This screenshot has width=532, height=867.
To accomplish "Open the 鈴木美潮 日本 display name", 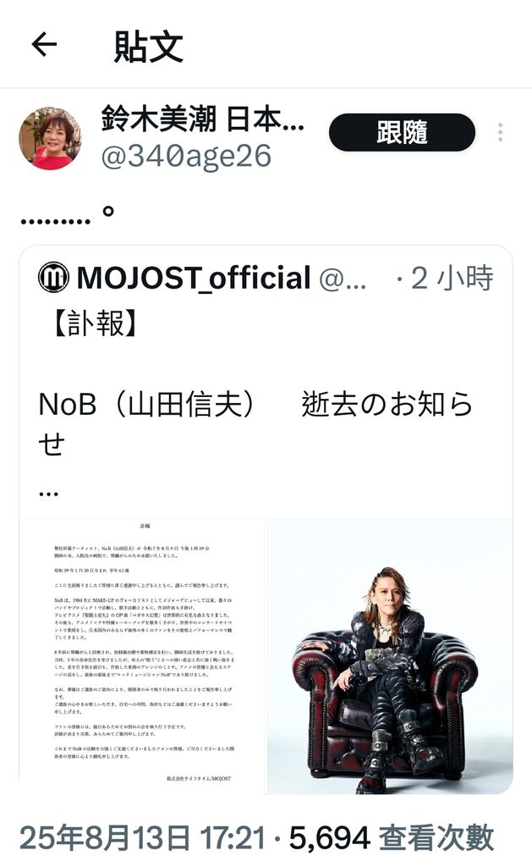I will [203, 119].
